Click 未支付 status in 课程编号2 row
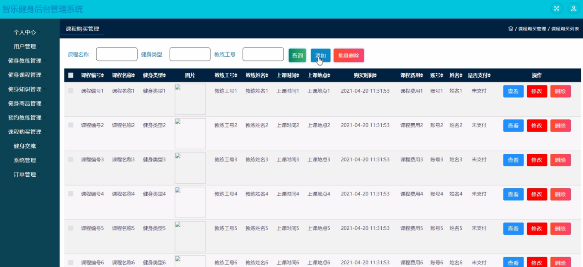This screenshot has height=267, width=583. click(479, 125)
